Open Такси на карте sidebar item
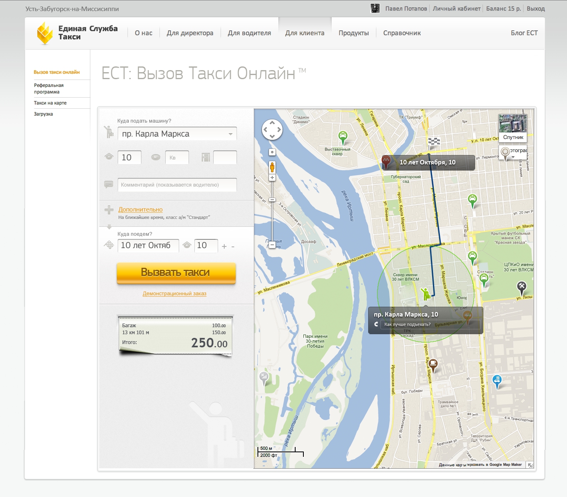The width and height of the screenshot is (567, 497). 50,103
